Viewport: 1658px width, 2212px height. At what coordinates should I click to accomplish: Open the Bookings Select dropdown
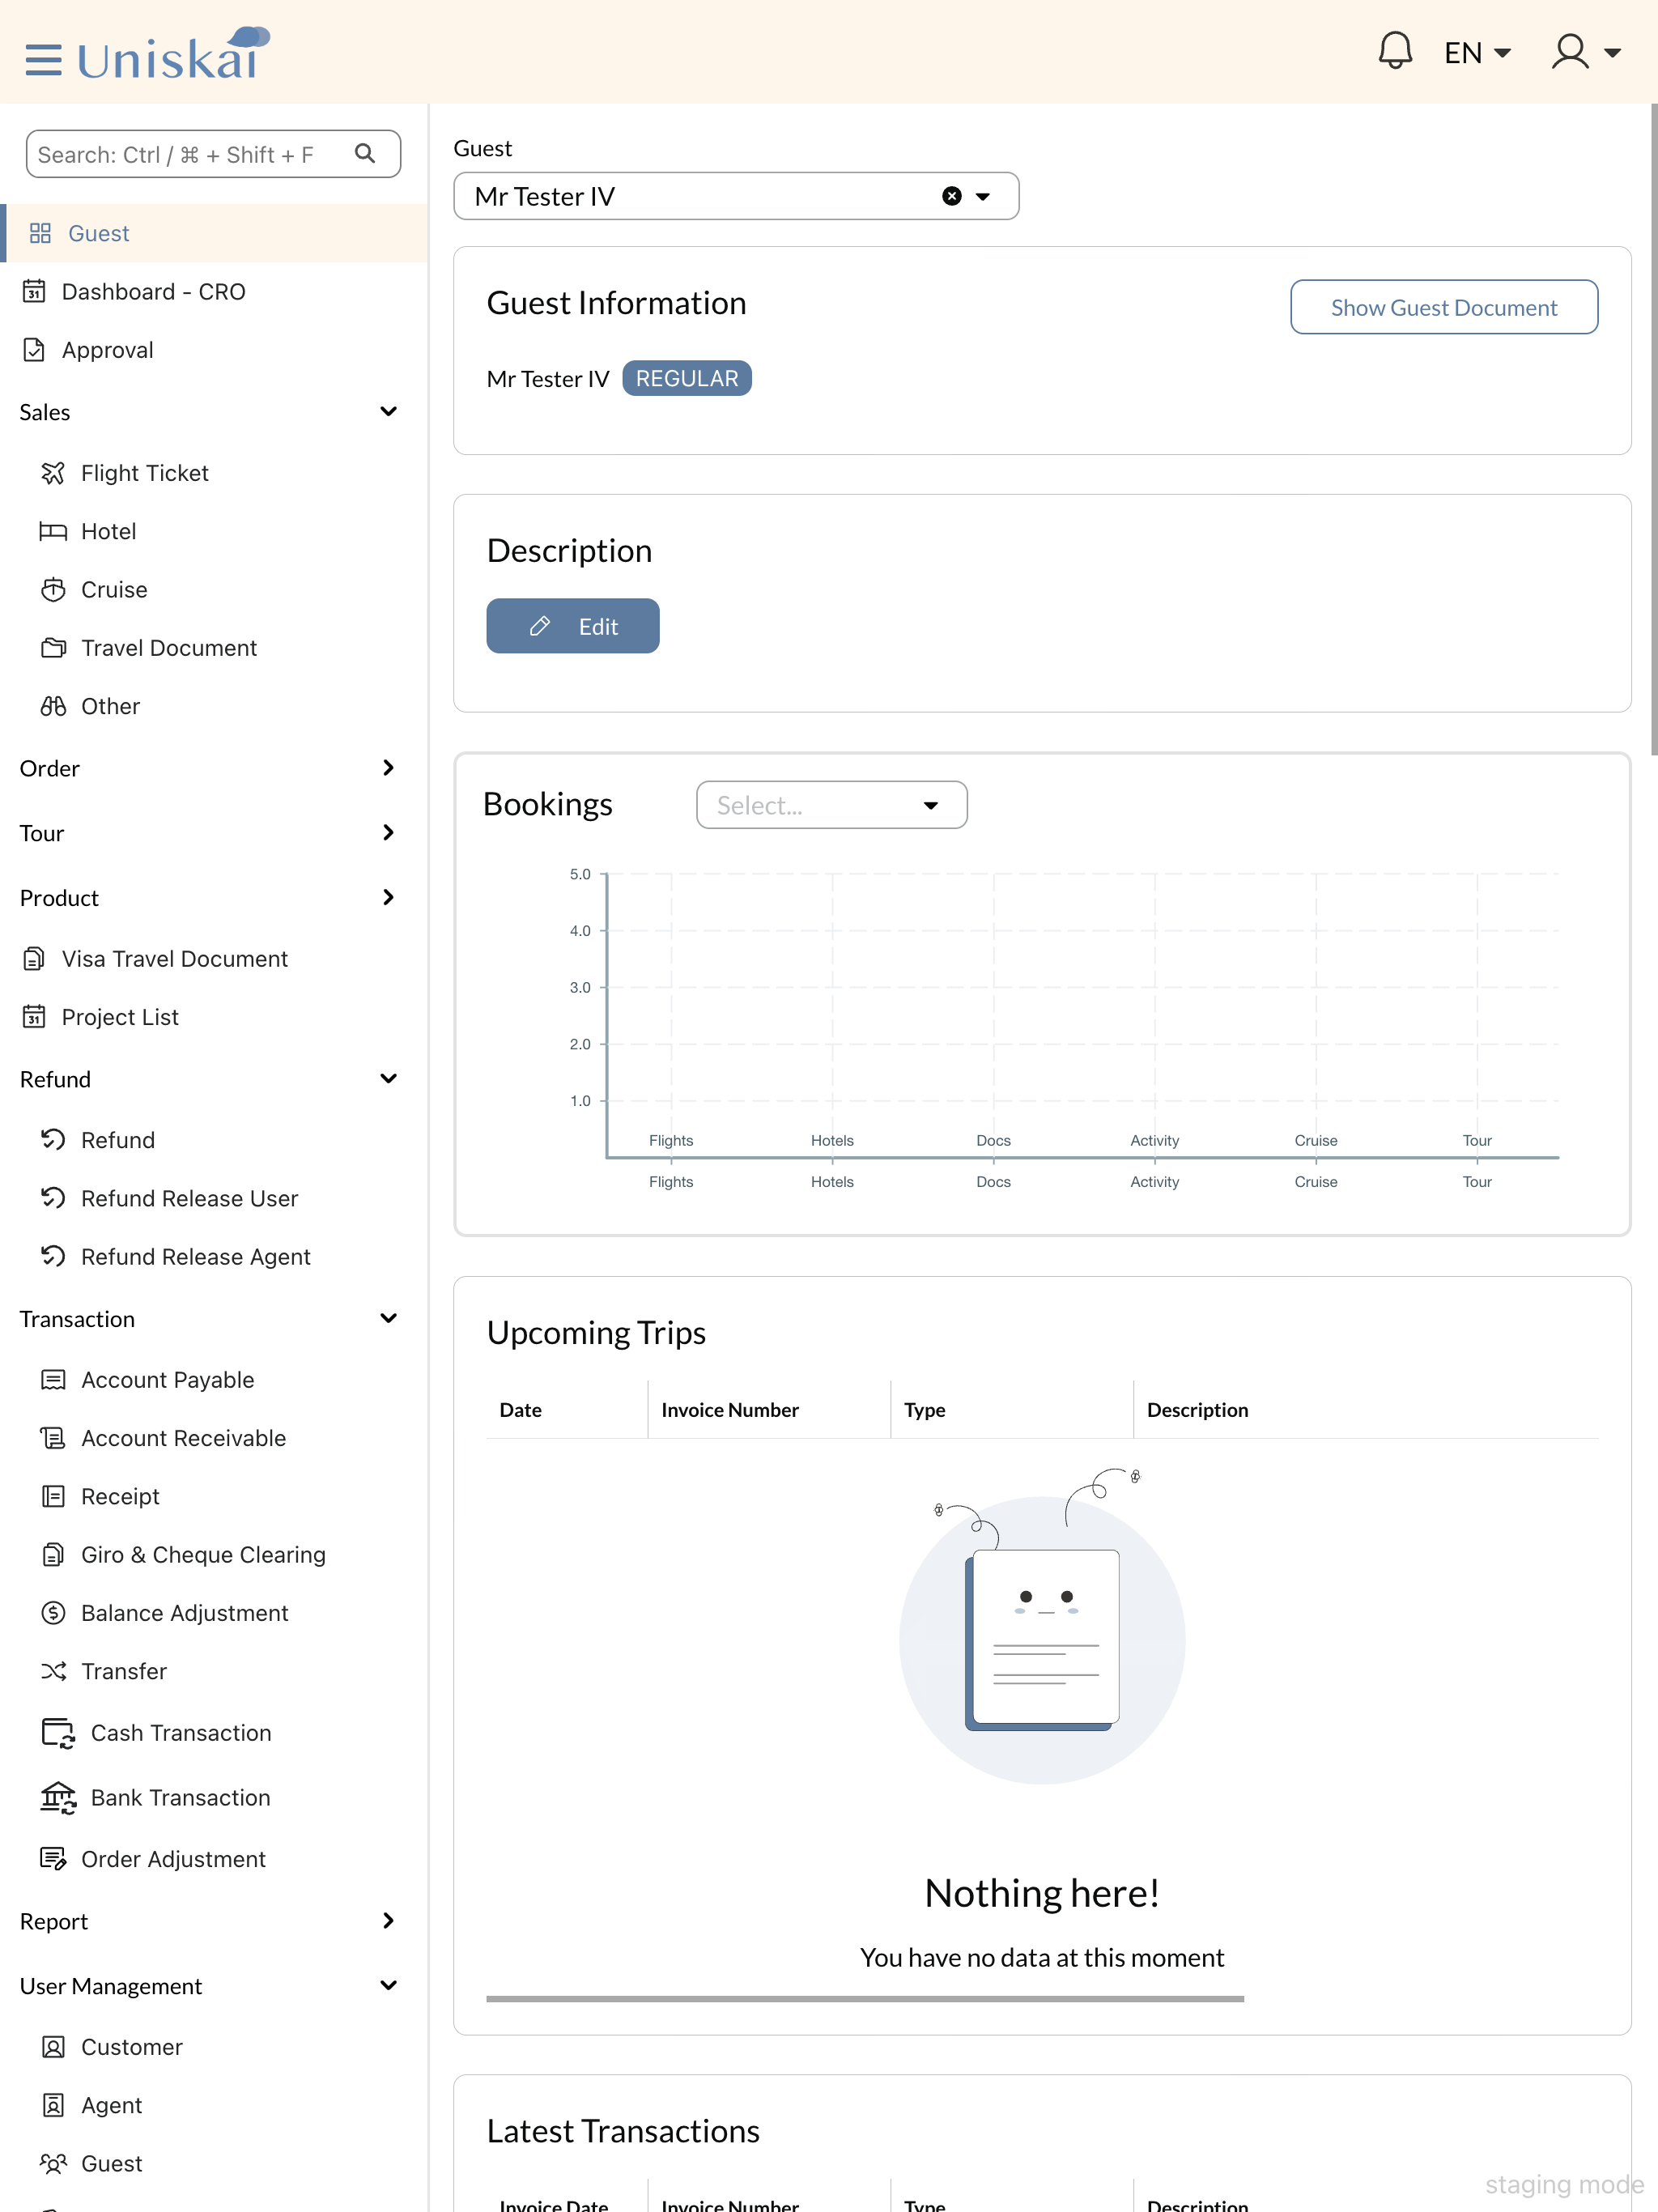pos(831,805)
